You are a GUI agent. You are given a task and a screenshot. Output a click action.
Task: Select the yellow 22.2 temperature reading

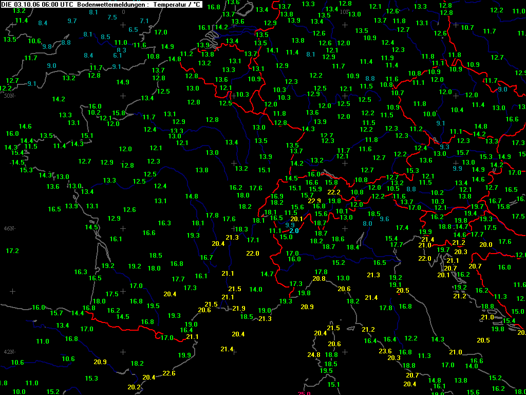pyautogui.click(x=334, y=192)
